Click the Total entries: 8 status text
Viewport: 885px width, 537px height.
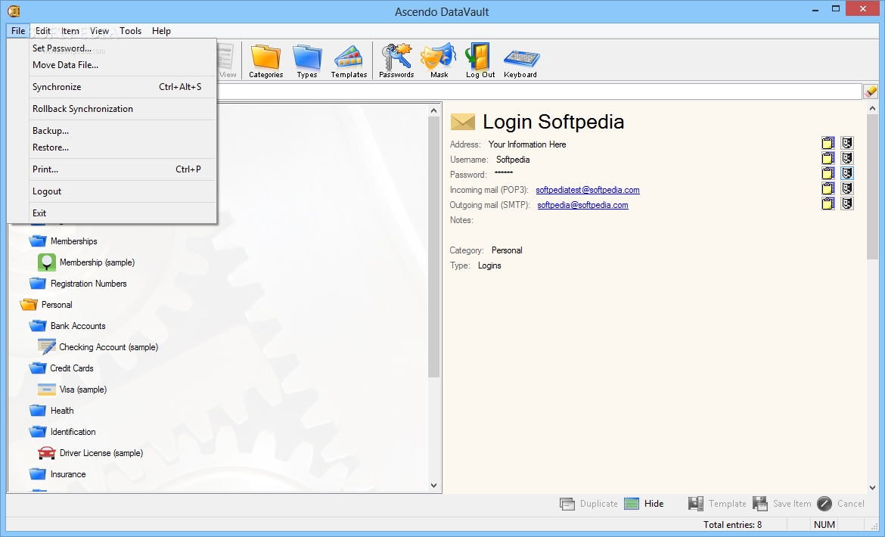(x=732, y=525)
